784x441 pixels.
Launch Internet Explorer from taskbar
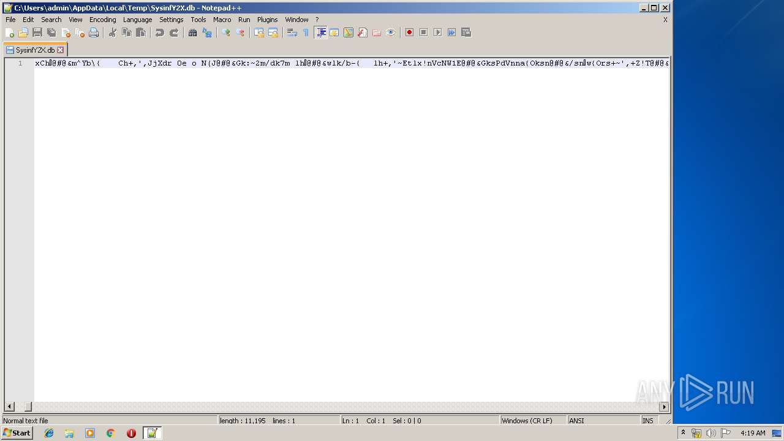coord(49,433)
